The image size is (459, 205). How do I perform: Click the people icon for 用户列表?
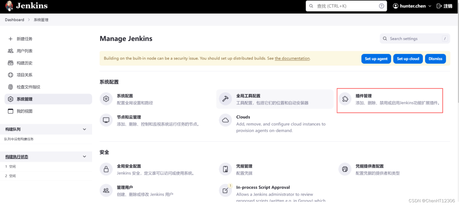(11, 51)
